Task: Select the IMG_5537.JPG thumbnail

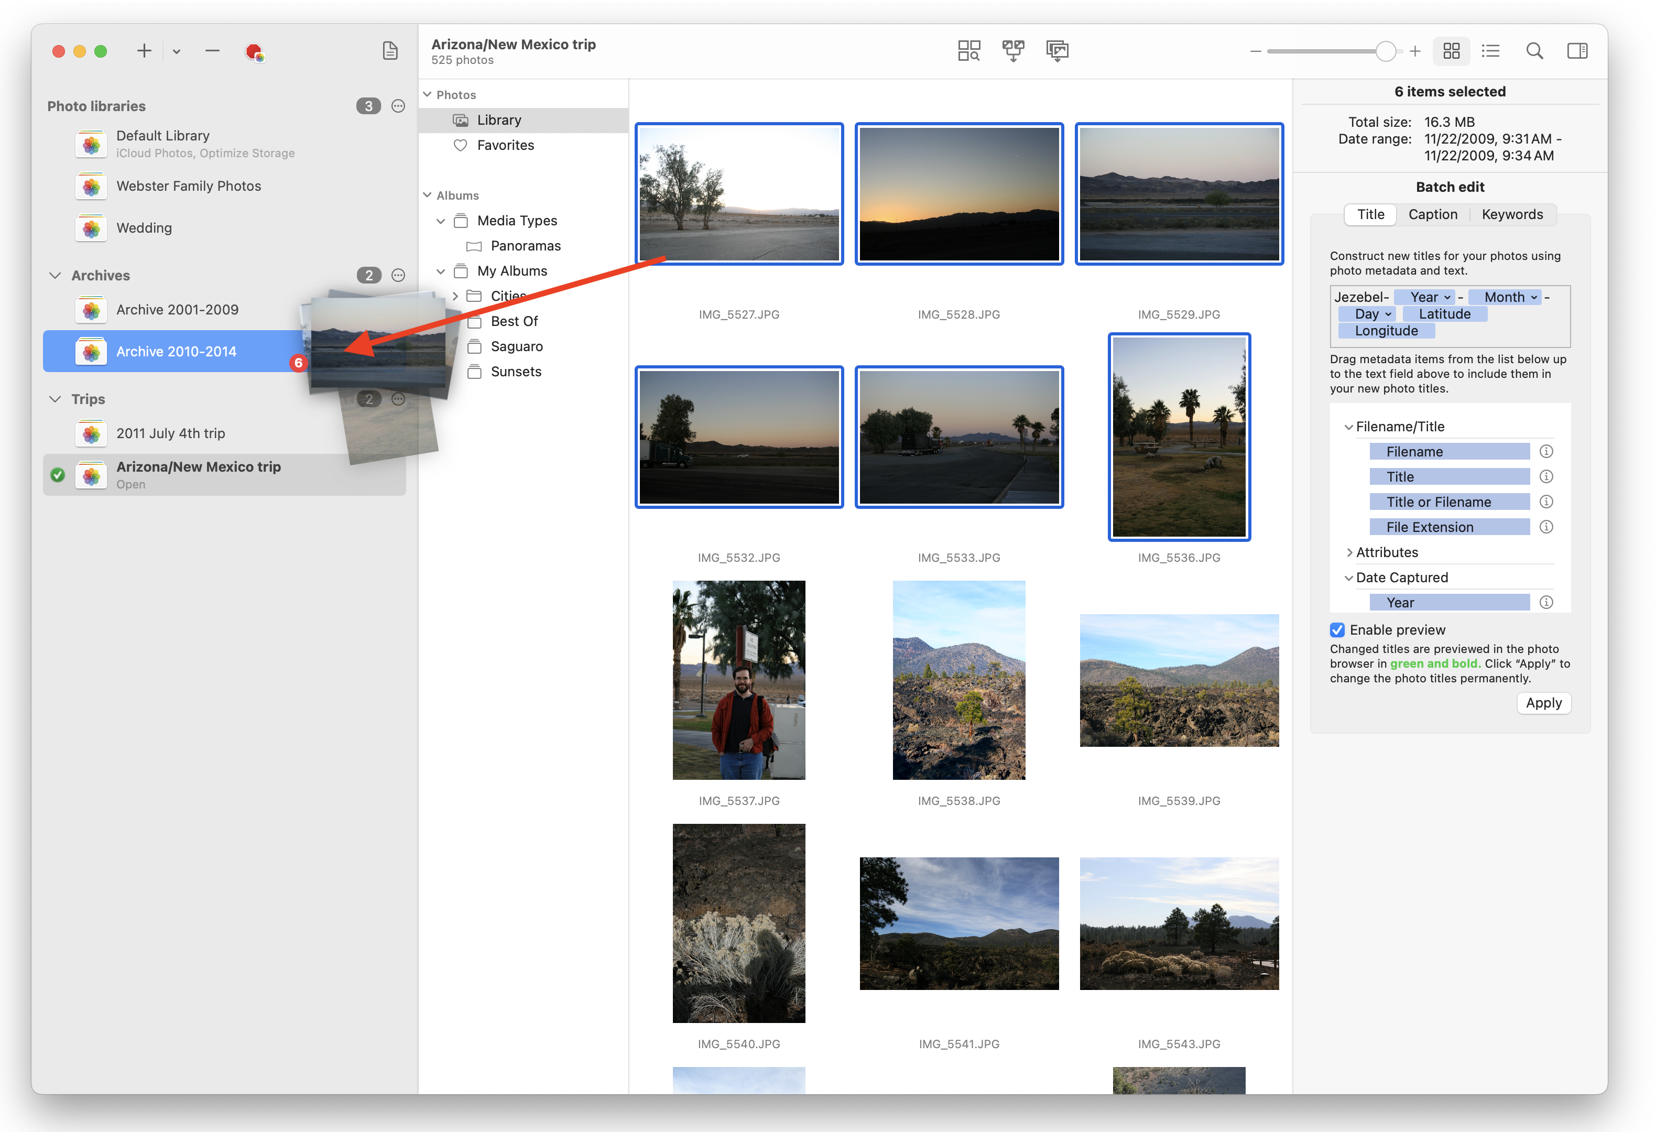Action: coord(738,680)
